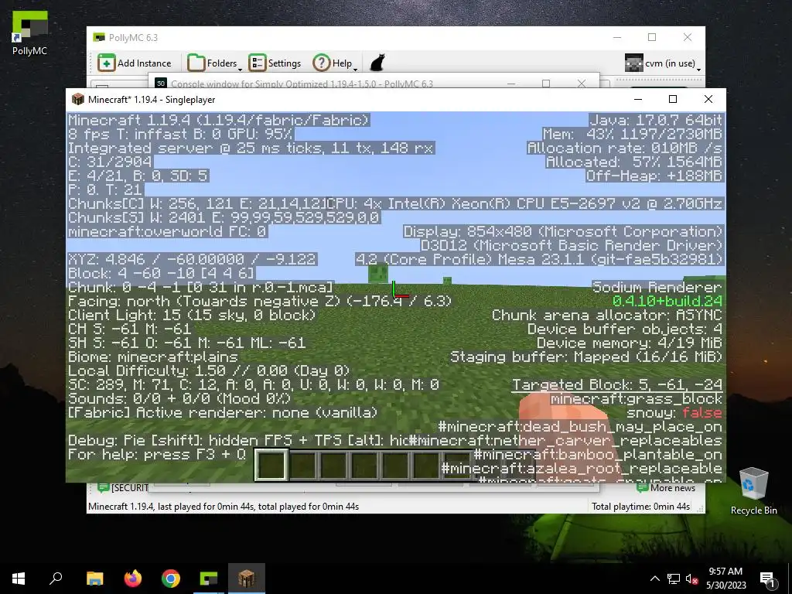This screenshot has height=594, width=792.
Task: Open the Help menu in PollyMC
Action: tap(333, 63)
